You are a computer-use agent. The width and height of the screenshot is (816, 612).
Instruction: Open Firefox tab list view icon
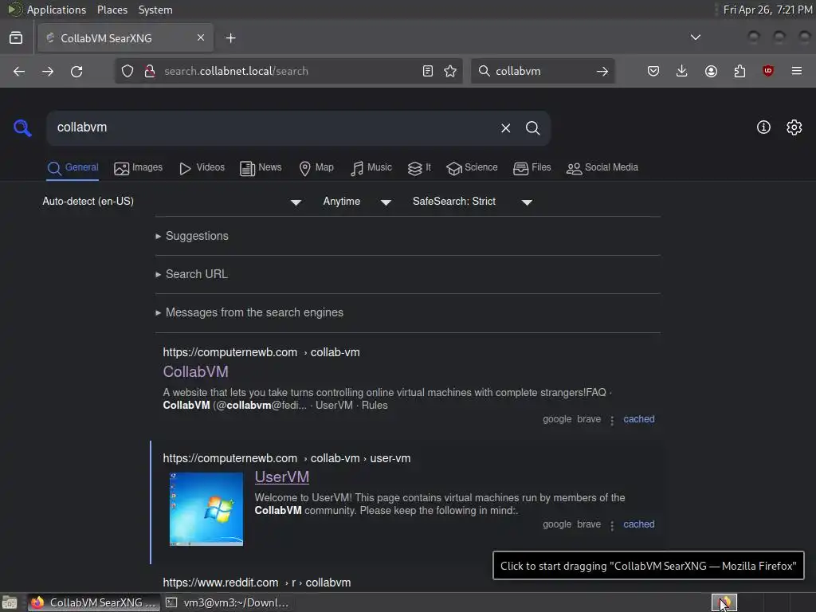16,38
